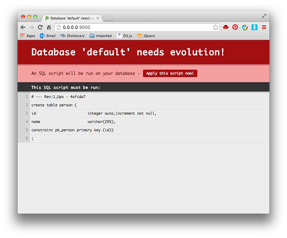Click the yellow minimize window button

29,17
